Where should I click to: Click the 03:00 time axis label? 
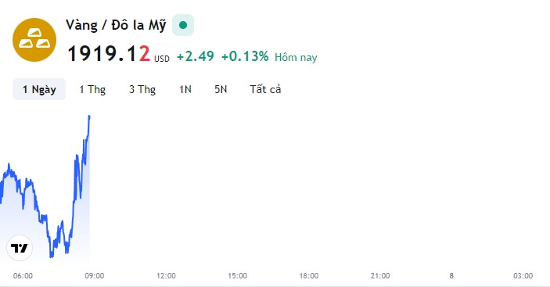(x=523, y=276)
